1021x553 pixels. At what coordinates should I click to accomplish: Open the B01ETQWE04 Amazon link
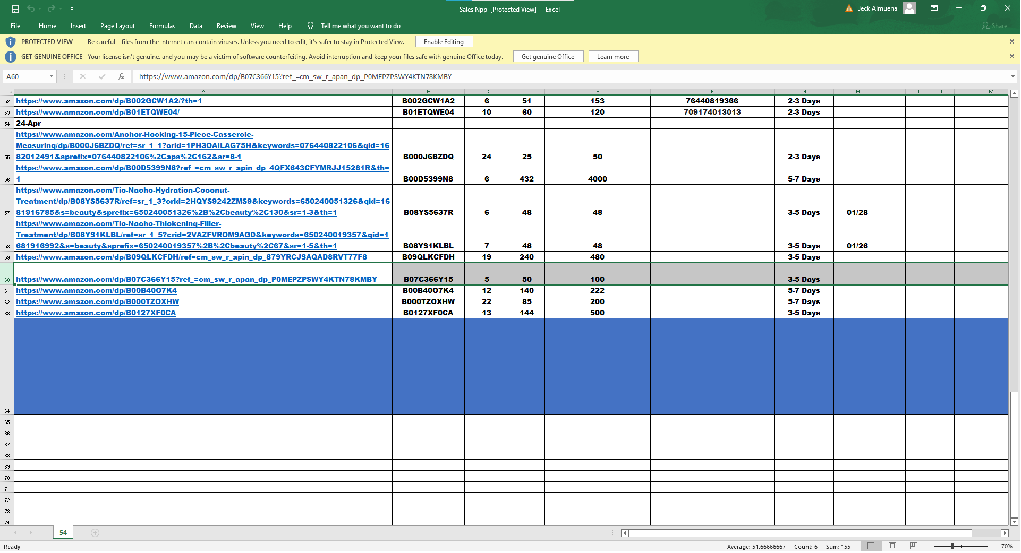98,113
